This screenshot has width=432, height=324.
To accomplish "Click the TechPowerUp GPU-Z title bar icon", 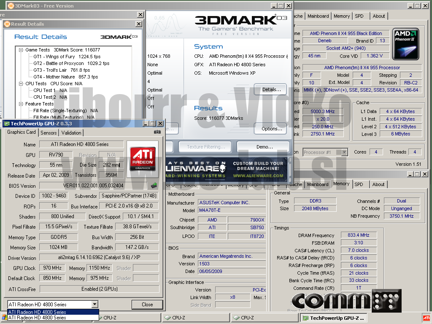I will (7, 124).
